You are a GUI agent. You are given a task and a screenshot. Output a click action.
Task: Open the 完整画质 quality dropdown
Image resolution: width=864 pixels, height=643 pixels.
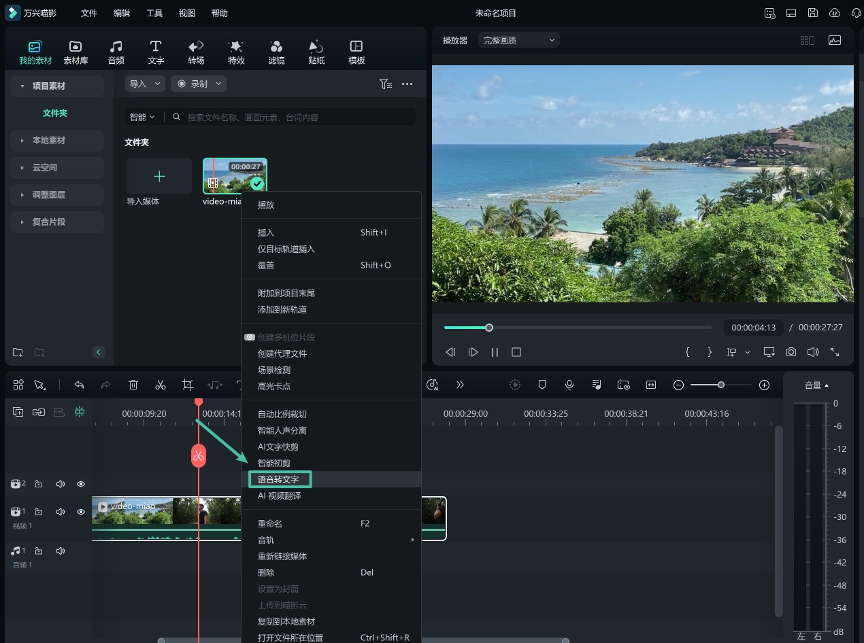[x=519, y=40]
